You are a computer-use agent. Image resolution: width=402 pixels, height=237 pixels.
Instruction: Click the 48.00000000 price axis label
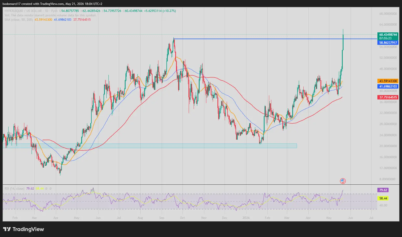388,69
